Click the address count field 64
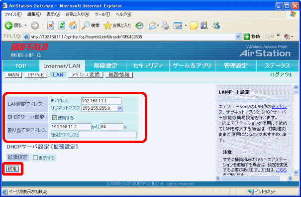Viewport: 301px width, 197px height. tap(111, 127)
